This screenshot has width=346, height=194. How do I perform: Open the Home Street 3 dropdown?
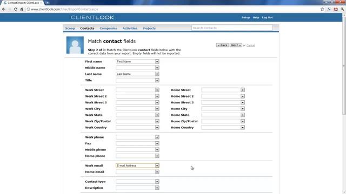[223, 102]
